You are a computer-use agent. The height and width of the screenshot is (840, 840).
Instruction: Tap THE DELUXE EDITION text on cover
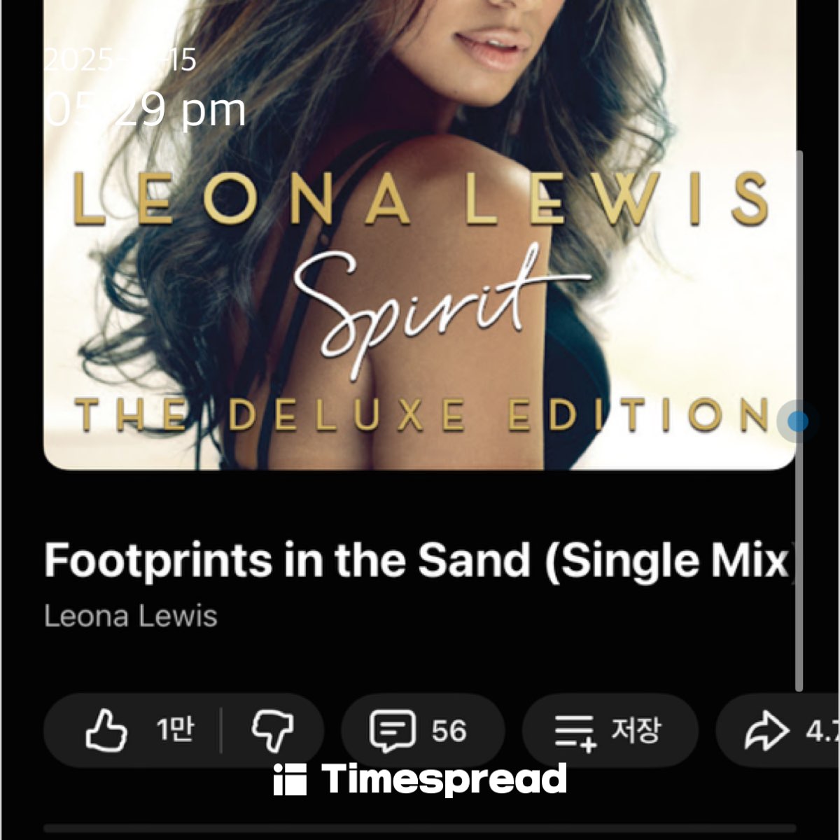[x=422, y=414]
